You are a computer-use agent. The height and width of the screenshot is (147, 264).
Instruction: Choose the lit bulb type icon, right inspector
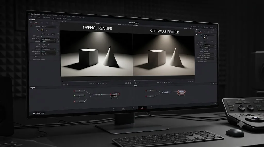point(204,38)
